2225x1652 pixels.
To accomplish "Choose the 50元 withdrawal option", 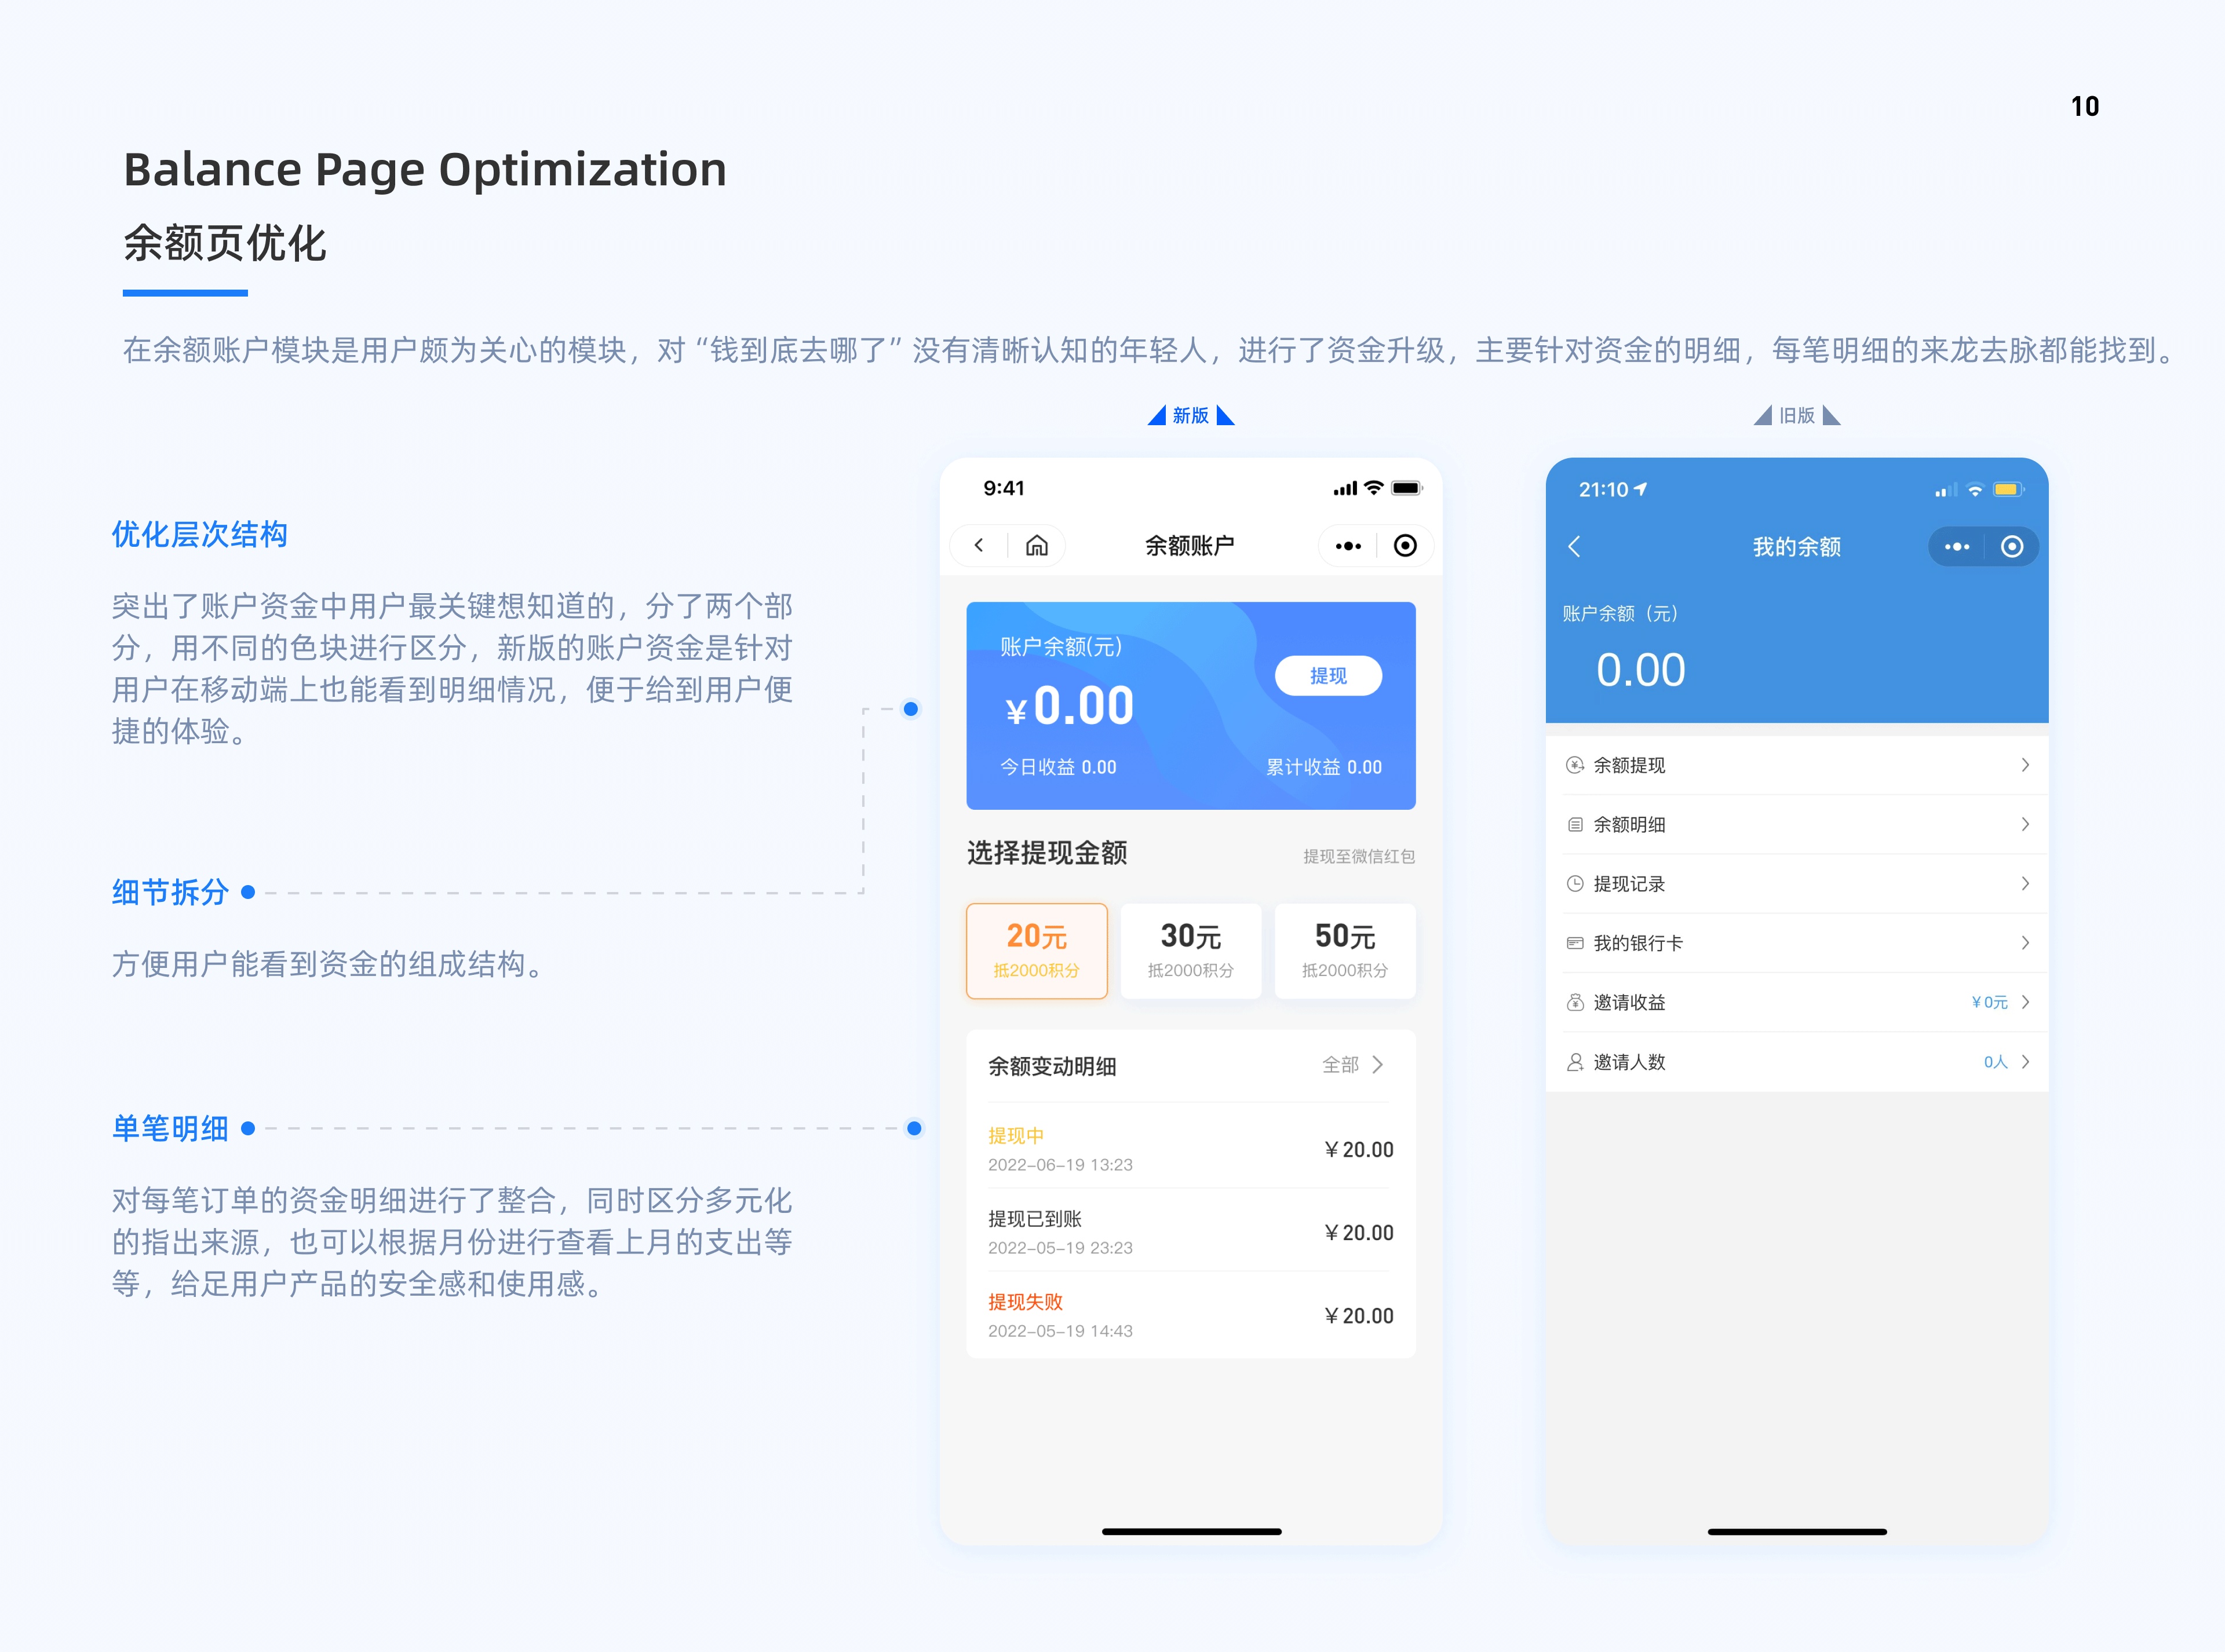I will (1345, 950).
